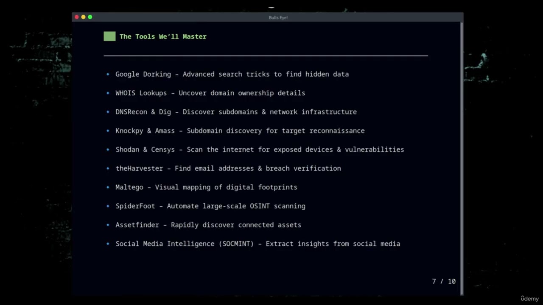Viewport: 543px width, 305px height.
Task: Click the terminal window's vertical scrollbar
Action: 461,158
